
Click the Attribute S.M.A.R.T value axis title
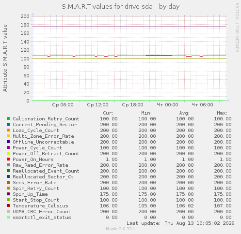click(x=5, y=58)
